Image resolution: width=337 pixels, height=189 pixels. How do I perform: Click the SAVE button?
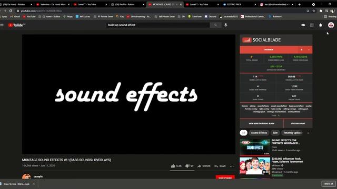tap(220, 166)
